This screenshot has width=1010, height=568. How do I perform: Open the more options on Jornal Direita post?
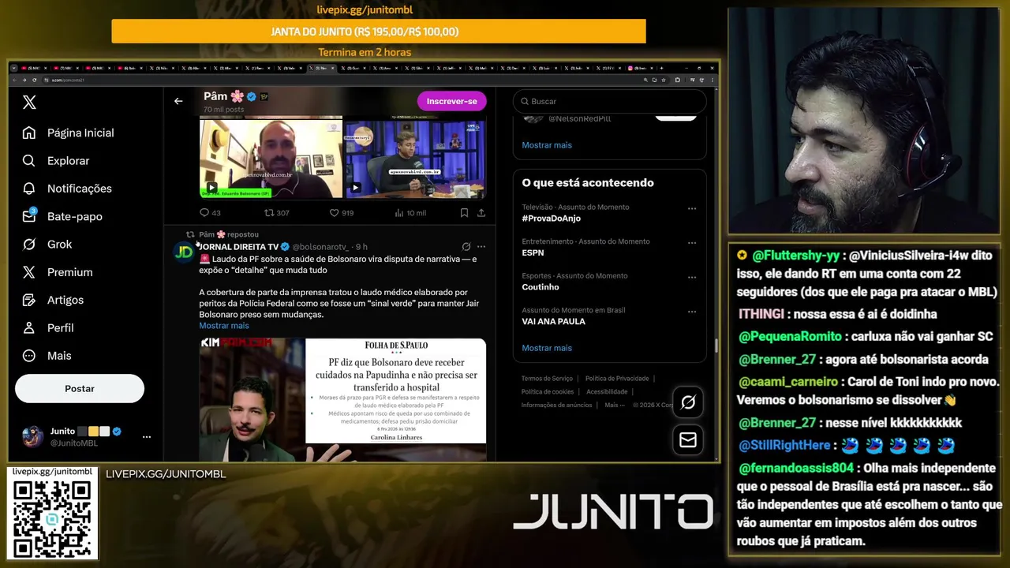(x=481, y=247)
